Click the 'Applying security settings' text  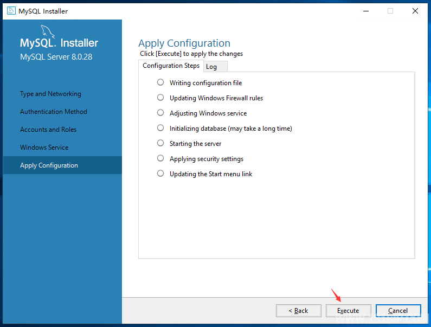[207, 159]
